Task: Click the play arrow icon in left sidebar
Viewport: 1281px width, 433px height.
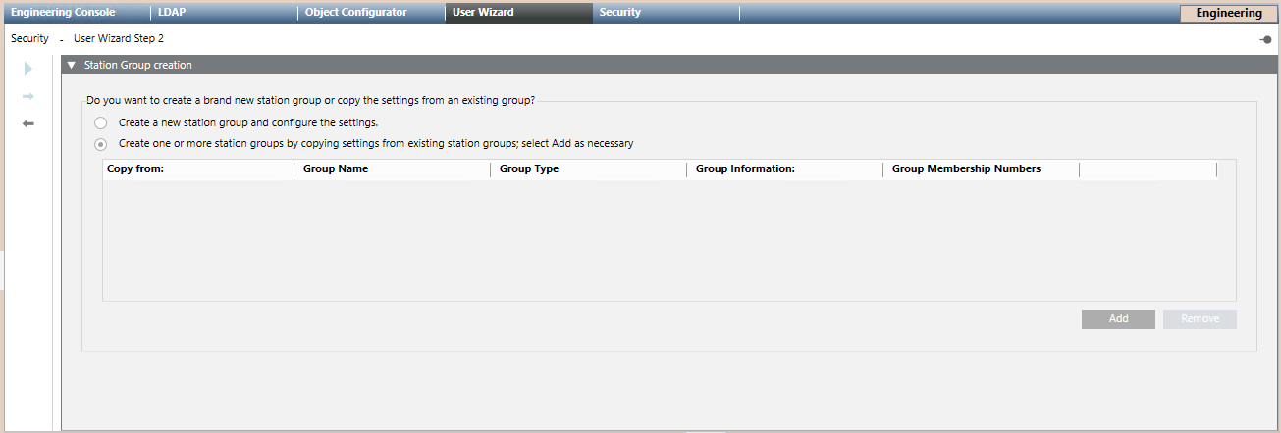Action: click(28, 69)
